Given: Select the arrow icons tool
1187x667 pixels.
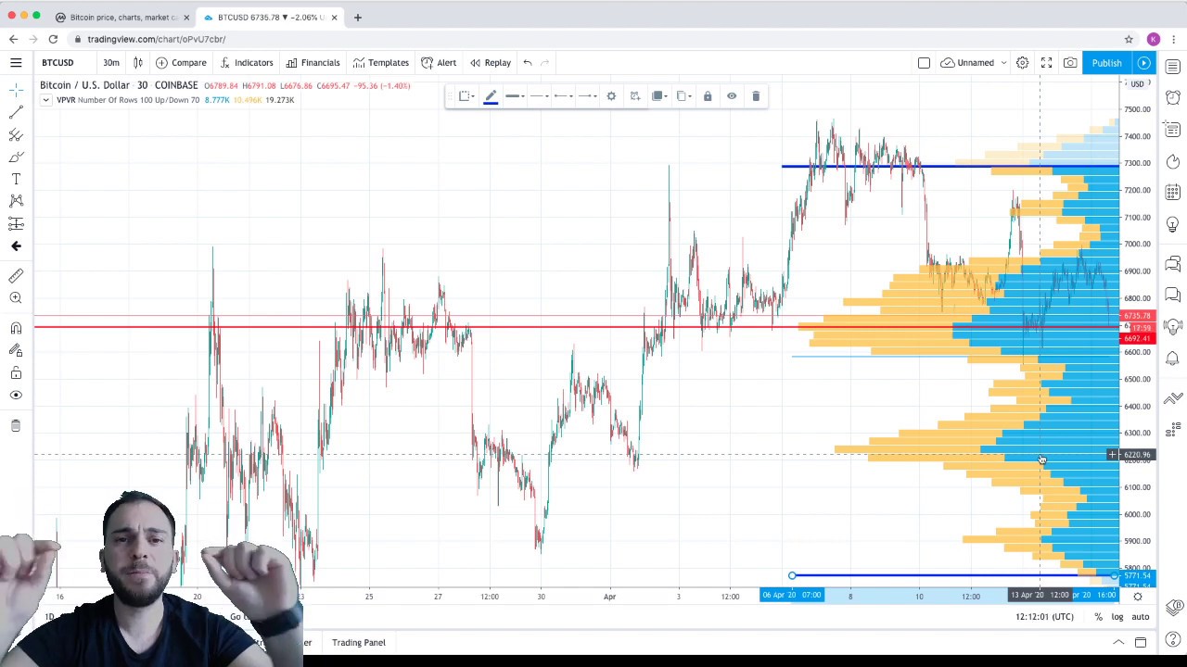Looking at the screenshot, I should (x=16, y=245).
